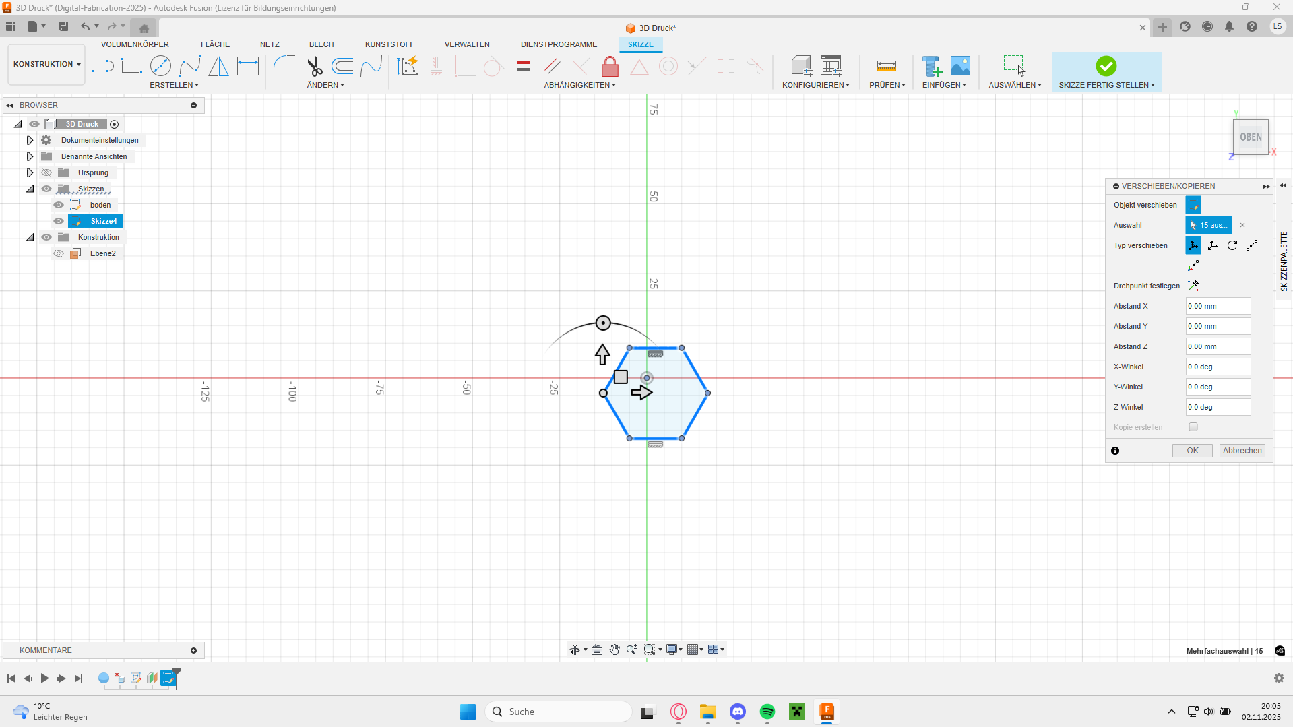
Task: Select the Trim scissors tool
Action: 314,66
